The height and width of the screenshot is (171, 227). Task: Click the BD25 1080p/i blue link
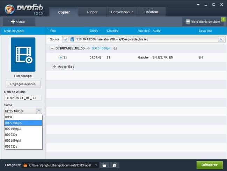(101, 48)
